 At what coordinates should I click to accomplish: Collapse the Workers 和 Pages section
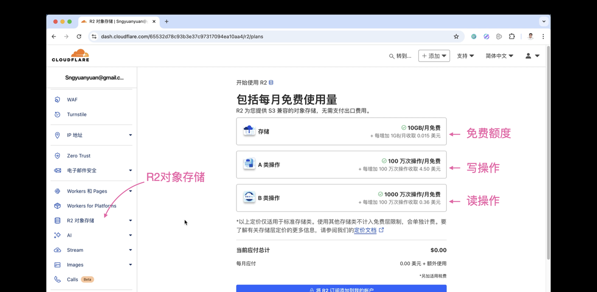130,191
